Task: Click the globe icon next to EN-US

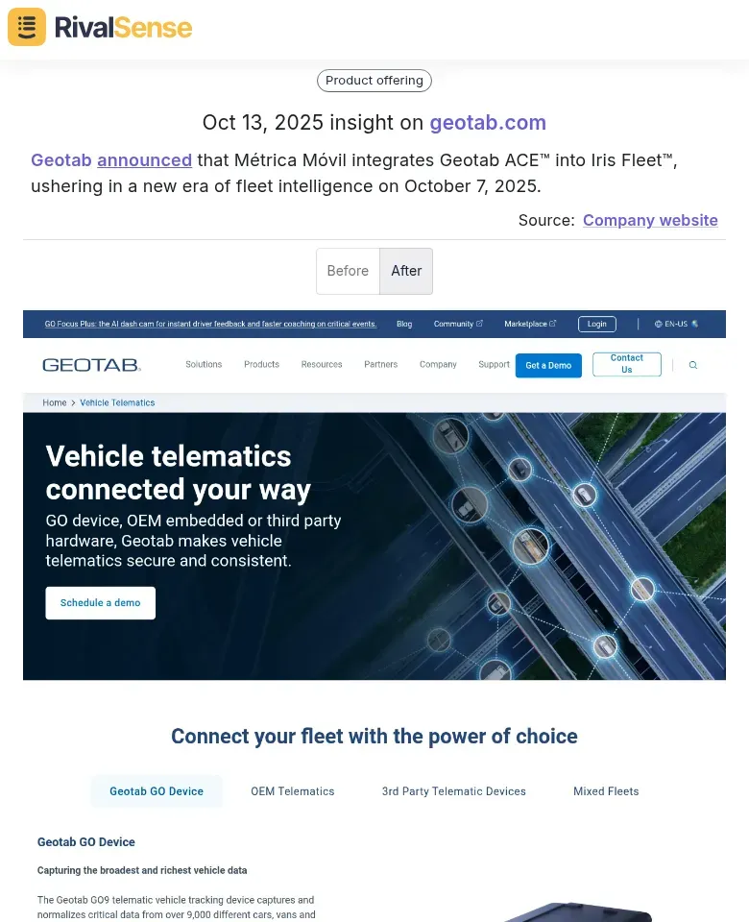Action: [660, 324]
